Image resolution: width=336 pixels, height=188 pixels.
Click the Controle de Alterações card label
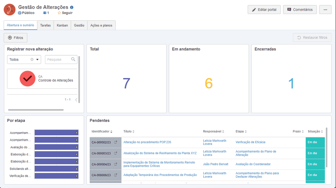click(56, 80)
